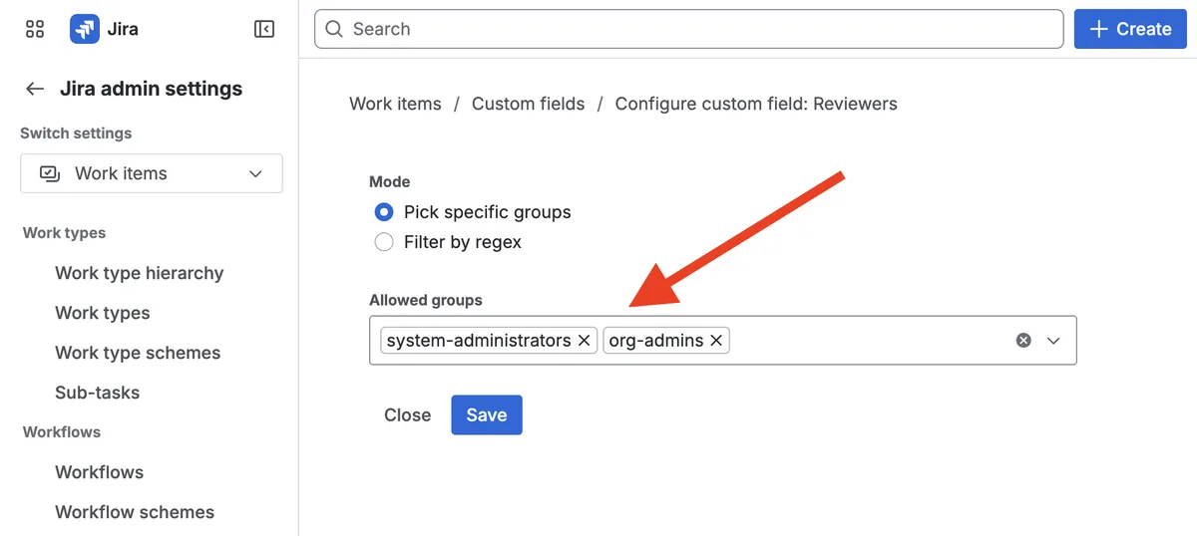Click the Save button
The image size is (1197, 536).
[x=487, y=415]
